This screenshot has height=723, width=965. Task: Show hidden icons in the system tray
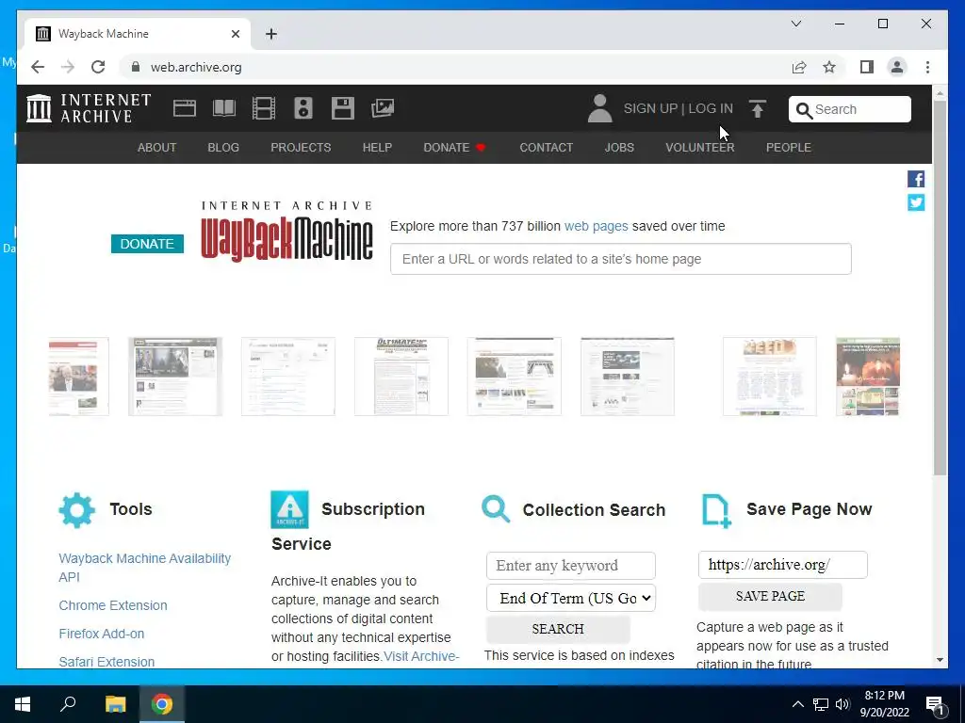click(797, 704)
